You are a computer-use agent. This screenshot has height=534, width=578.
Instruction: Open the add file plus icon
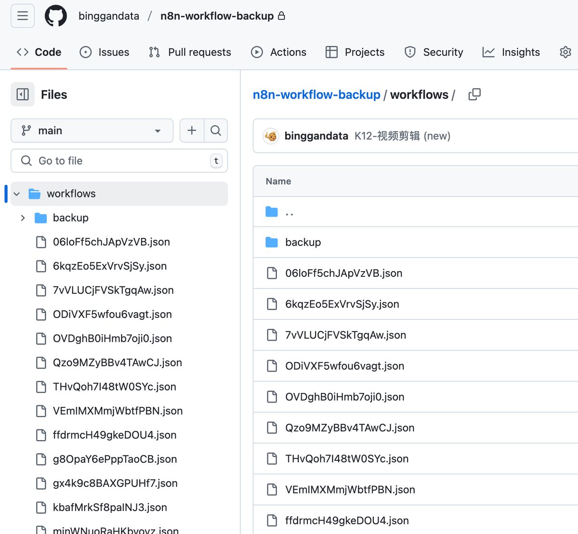(x=191, y=130)
